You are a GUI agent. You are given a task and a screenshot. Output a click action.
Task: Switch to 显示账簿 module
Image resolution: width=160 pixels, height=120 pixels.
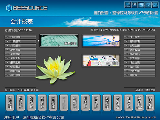pyautogui.click(x=53, y=103)
